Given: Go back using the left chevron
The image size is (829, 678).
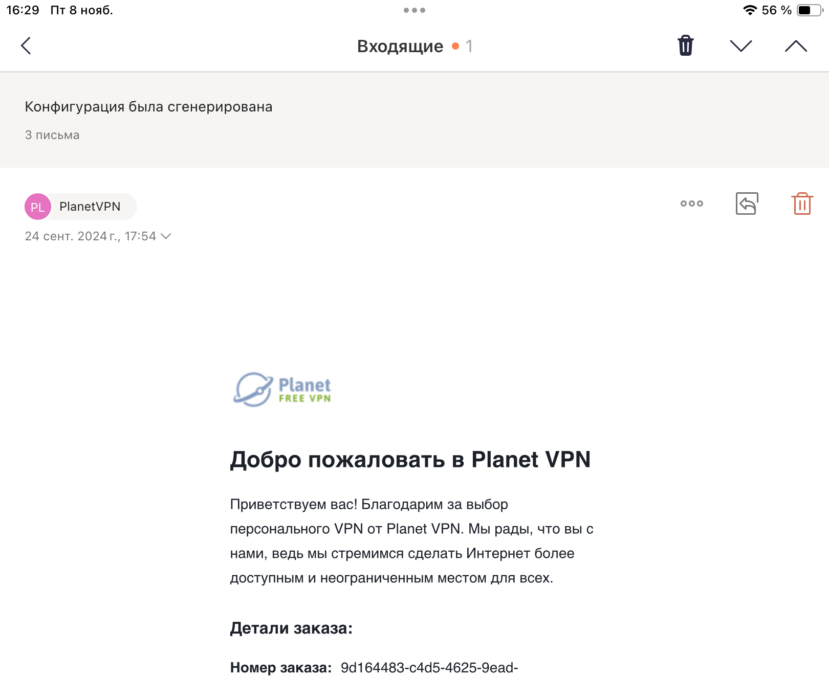Looking at the screenshot, I should coord(26,46).
